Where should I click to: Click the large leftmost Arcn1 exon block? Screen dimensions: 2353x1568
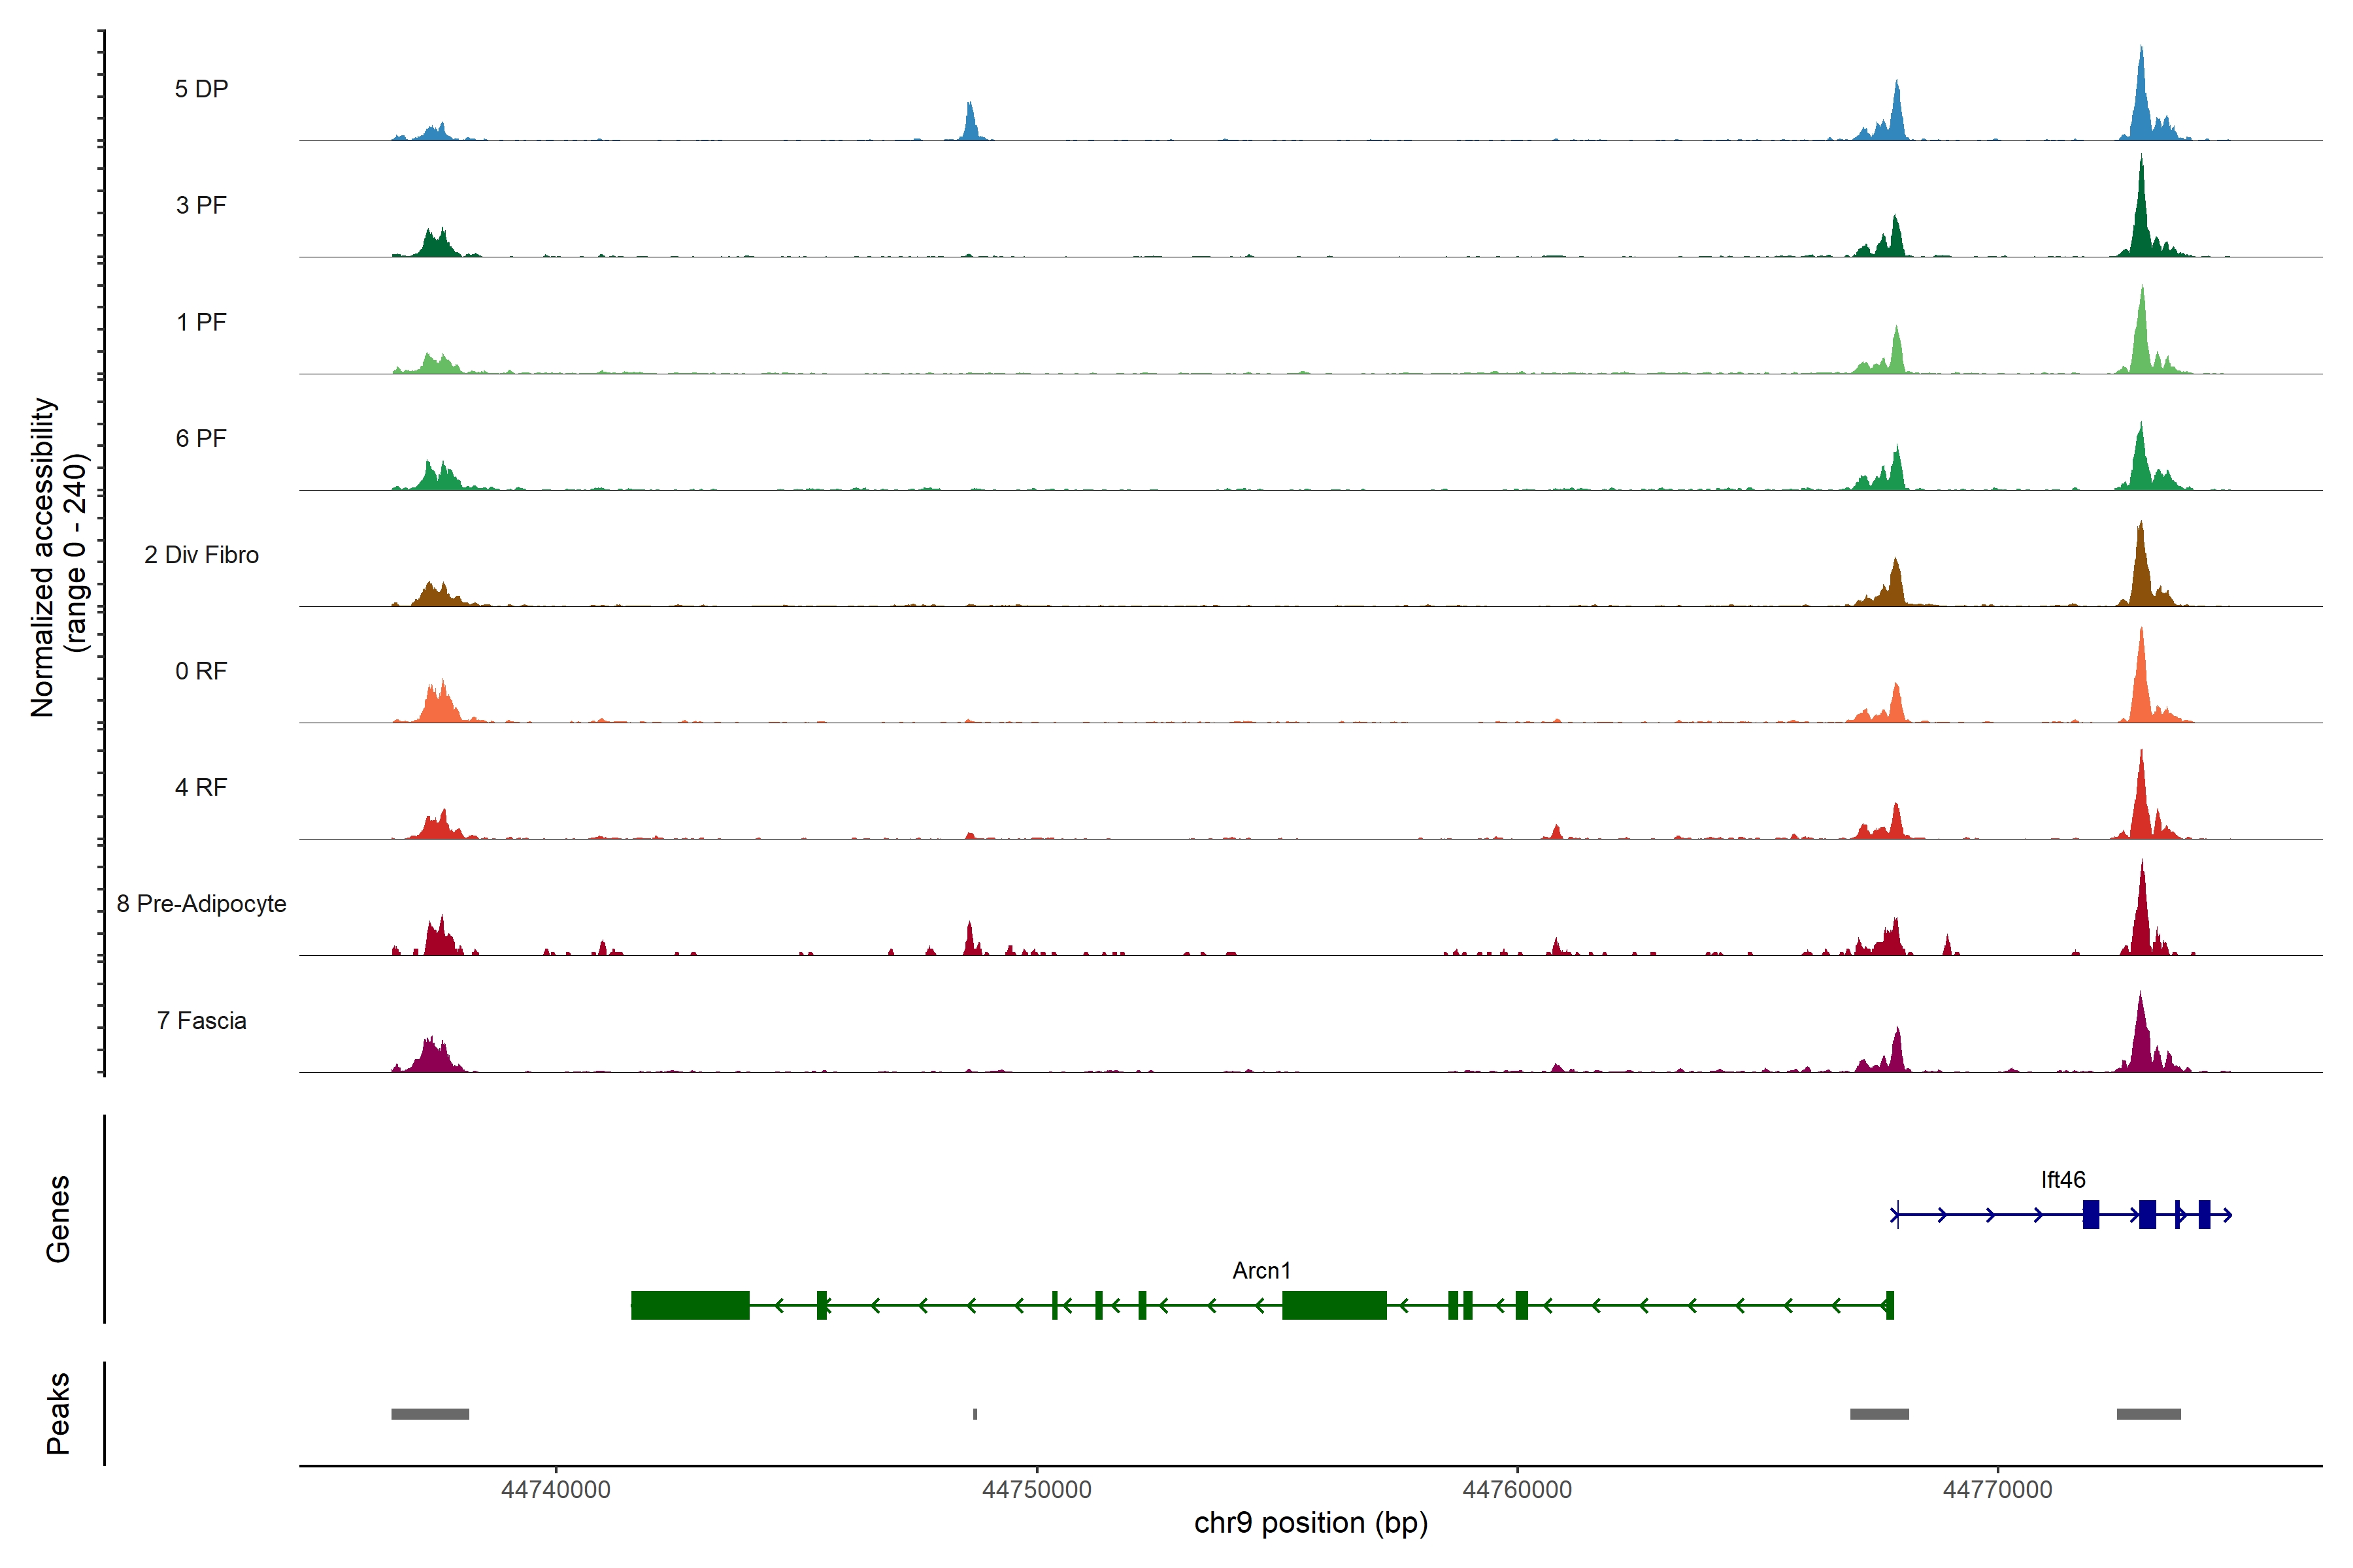pyautogui.click(x=690, y=1305)
